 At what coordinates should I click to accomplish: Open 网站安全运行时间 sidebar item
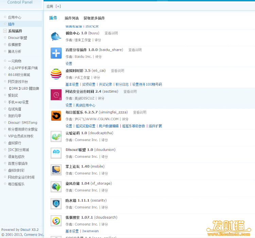click(x=21, y=177)
